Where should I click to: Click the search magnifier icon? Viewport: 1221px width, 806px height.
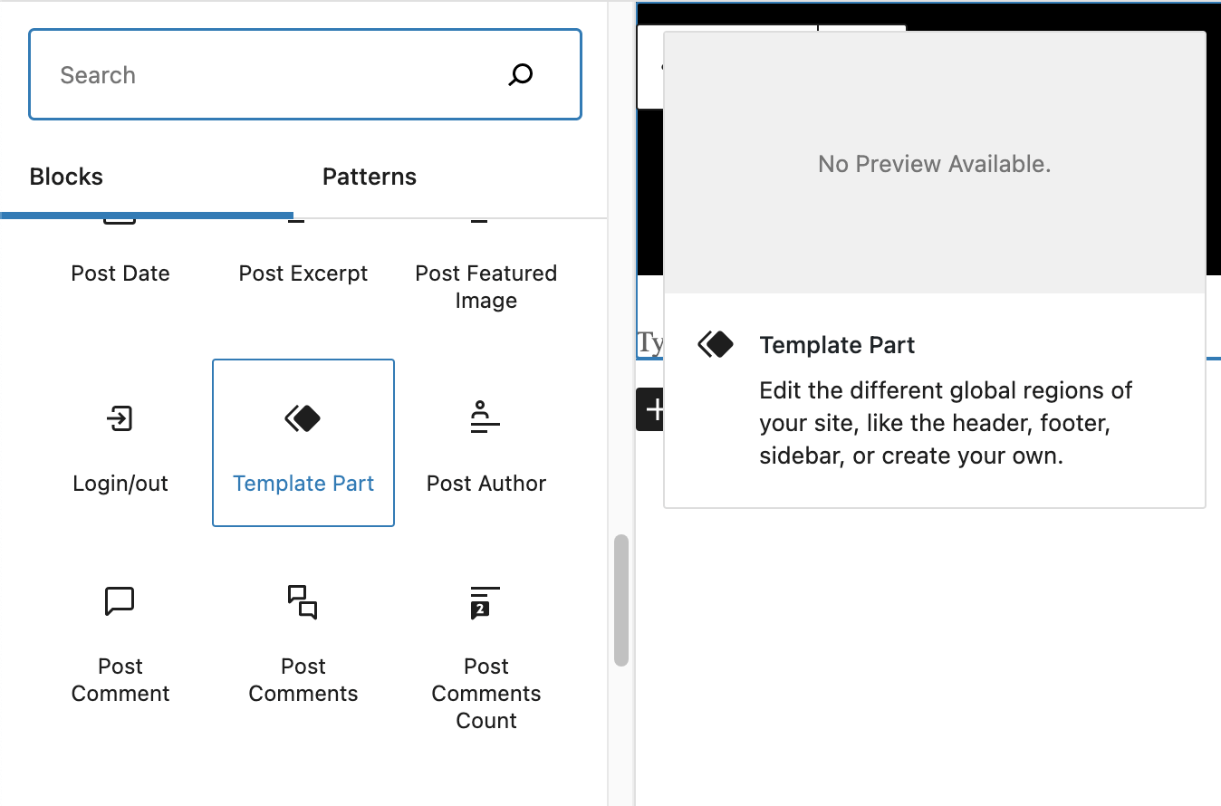(520, 75)
